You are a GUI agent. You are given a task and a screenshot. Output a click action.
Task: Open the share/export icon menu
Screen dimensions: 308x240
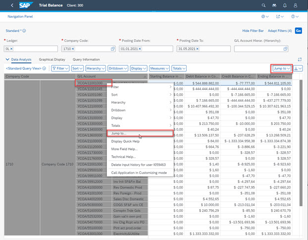coord(280,16)
